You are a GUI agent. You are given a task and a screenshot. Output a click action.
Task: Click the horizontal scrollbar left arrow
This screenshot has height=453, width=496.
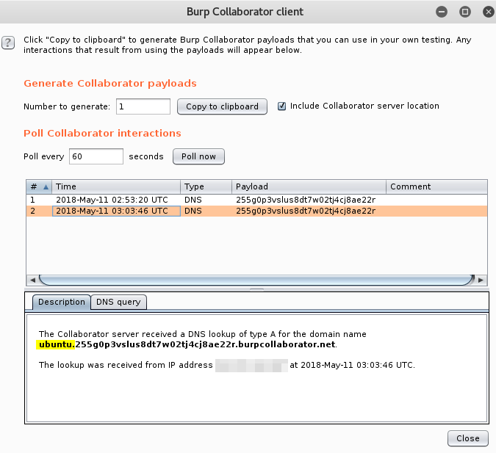pos(32,280)
